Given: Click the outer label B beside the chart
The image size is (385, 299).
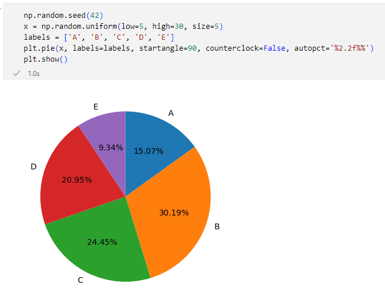Looking at the screenshot, I should click(217, 226).
